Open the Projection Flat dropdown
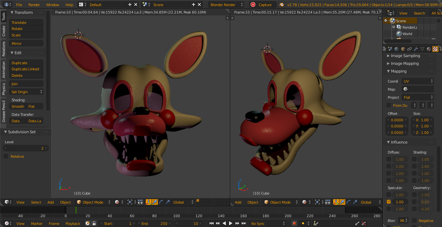Image resolution: width=442 pixels, height=227 pixels. (x=418, y=97)
